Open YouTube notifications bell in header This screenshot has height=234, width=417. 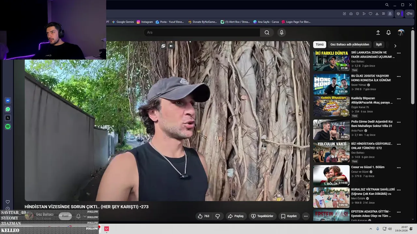tap(388, 32)
